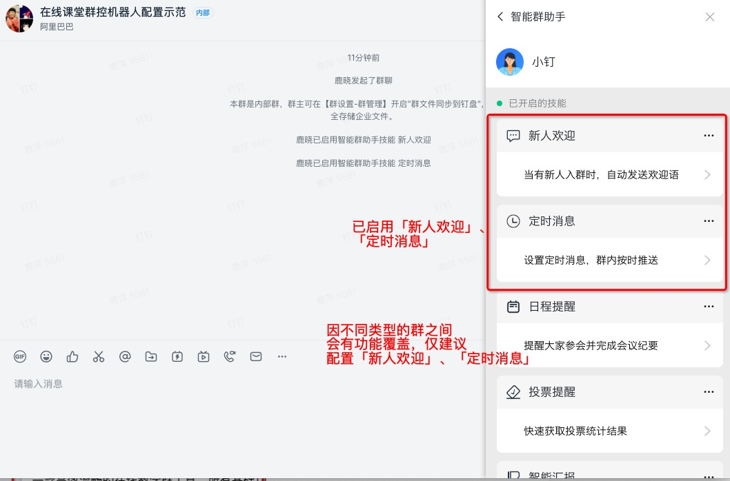Click the 小钉 assistant name
This screenshot has height=481, width=730.
click(543, 62)
